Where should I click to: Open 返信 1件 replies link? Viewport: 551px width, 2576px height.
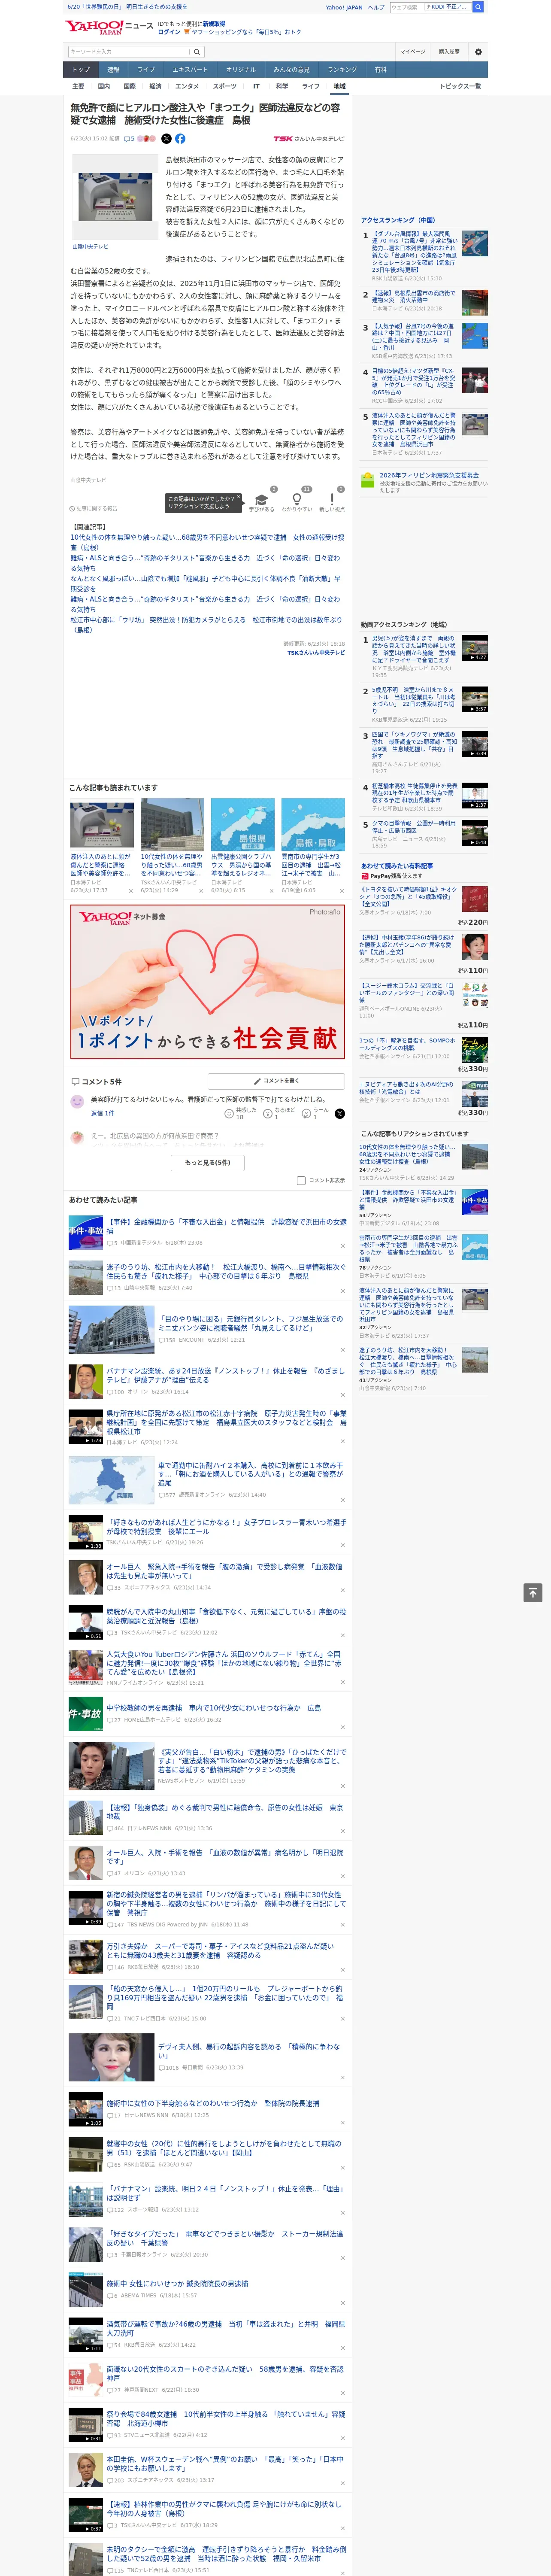102,1113
